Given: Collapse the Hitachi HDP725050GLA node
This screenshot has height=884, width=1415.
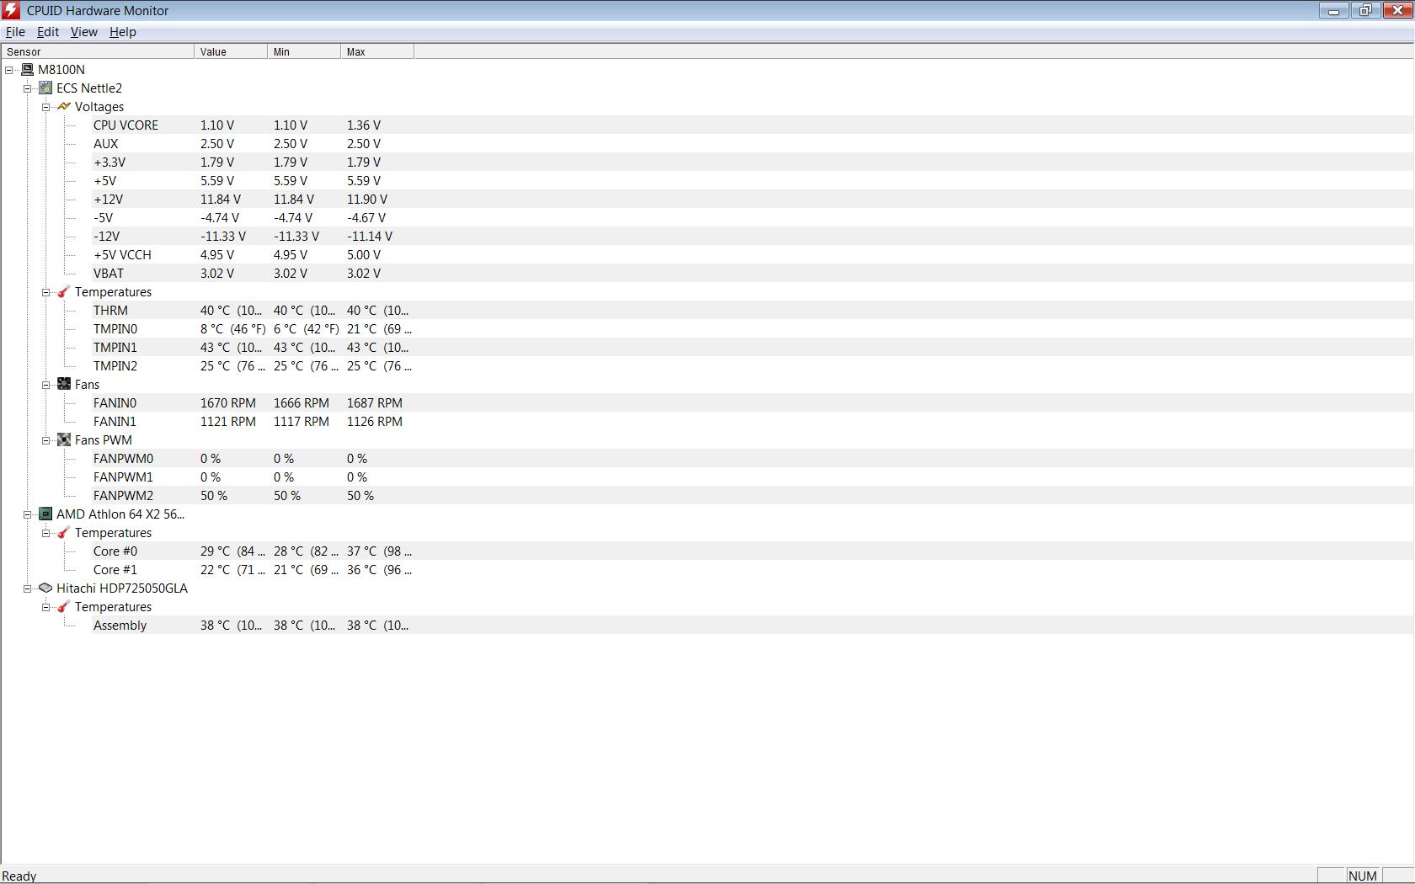Looking at the screenshot, I should click(28, 588).
